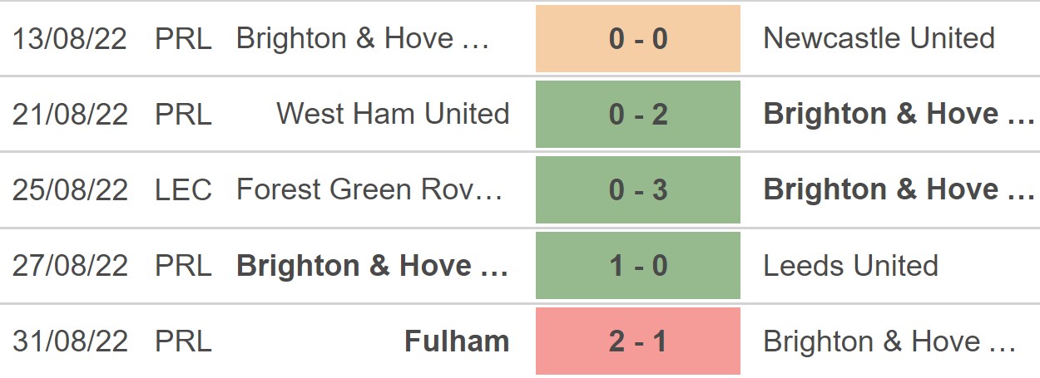Open the Fulham team link
Screen dimensions: 1040x378
(x=457, y=341)
